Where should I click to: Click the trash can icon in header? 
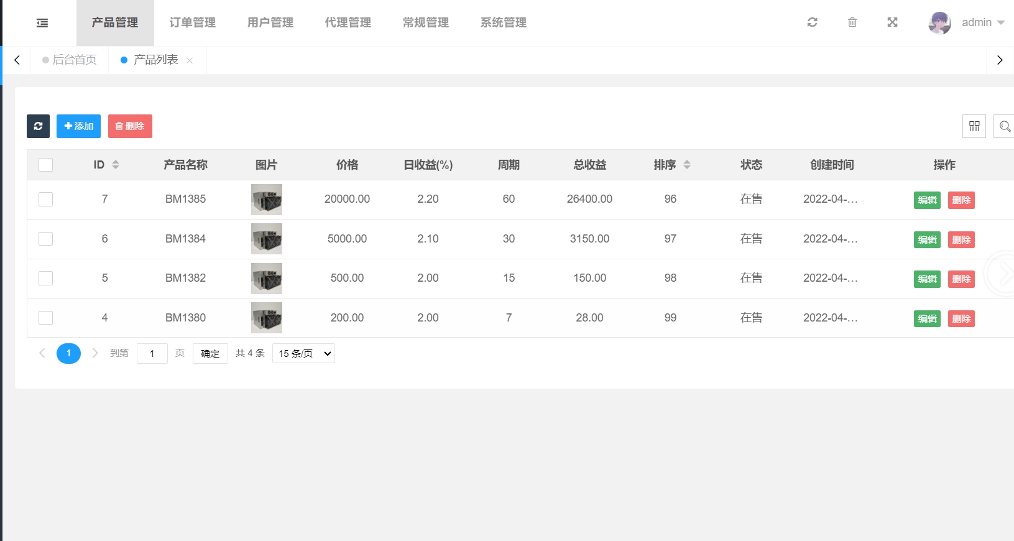(x=852, y=22)
